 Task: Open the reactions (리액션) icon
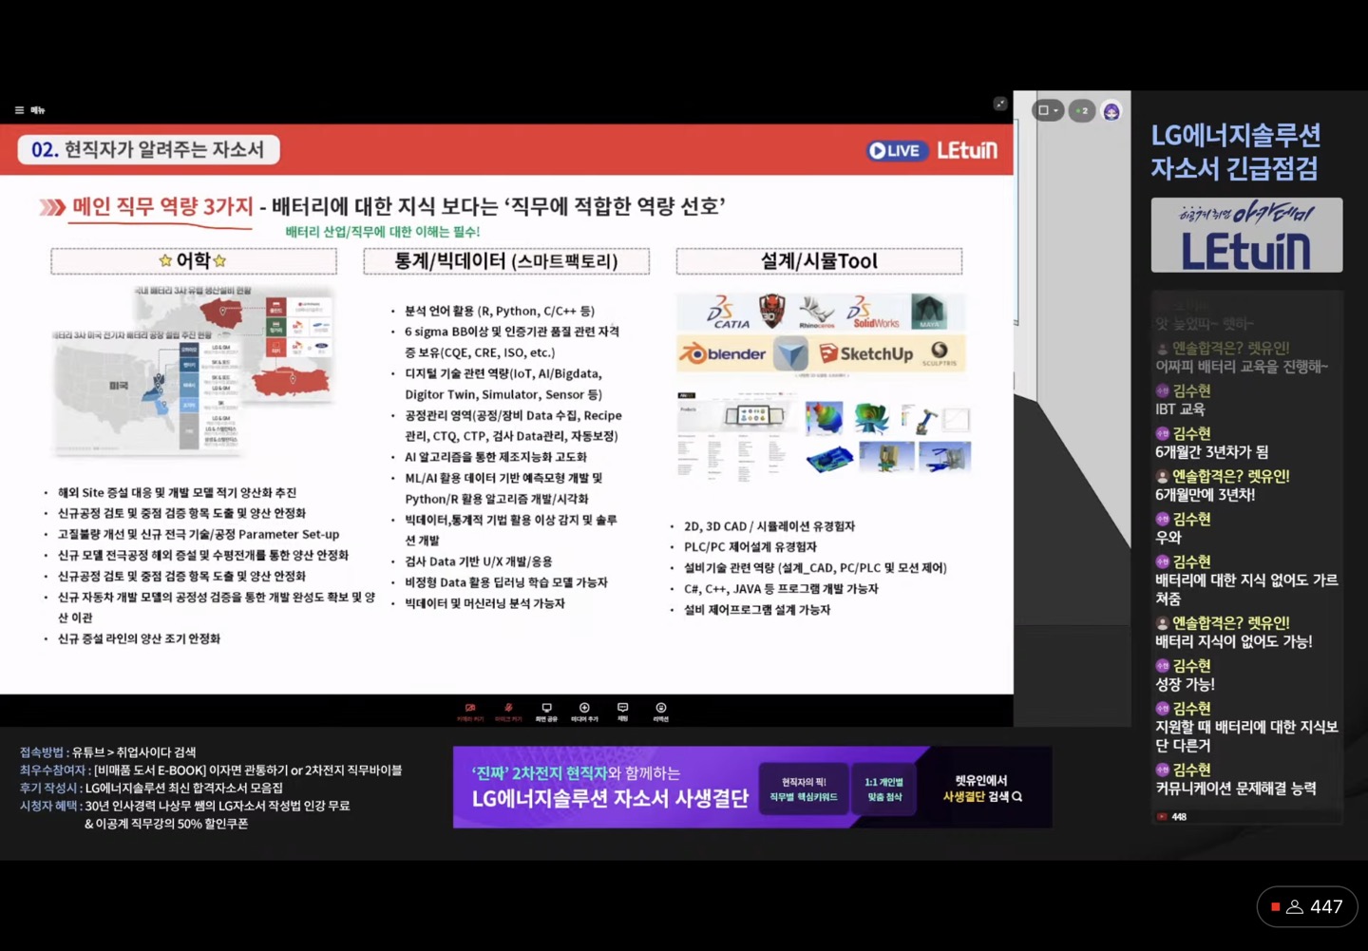[x=661, y=713]
